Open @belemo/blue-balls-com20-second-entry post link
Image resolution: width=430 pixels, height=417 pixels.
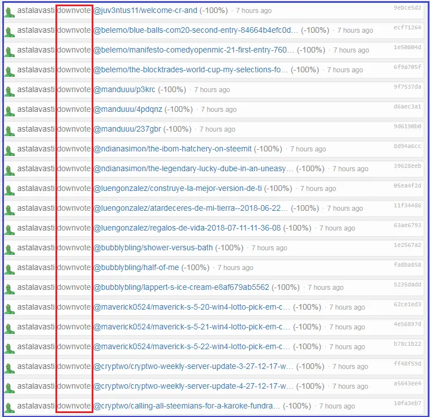(x=196, y=30)
